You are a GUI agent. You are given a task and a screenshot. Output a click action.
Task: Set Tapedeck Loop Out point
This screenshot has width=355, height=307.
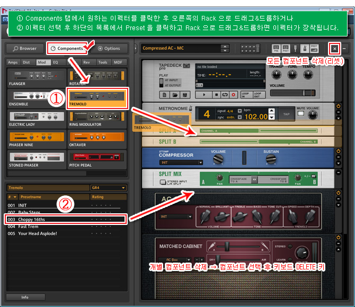(259, 95)
